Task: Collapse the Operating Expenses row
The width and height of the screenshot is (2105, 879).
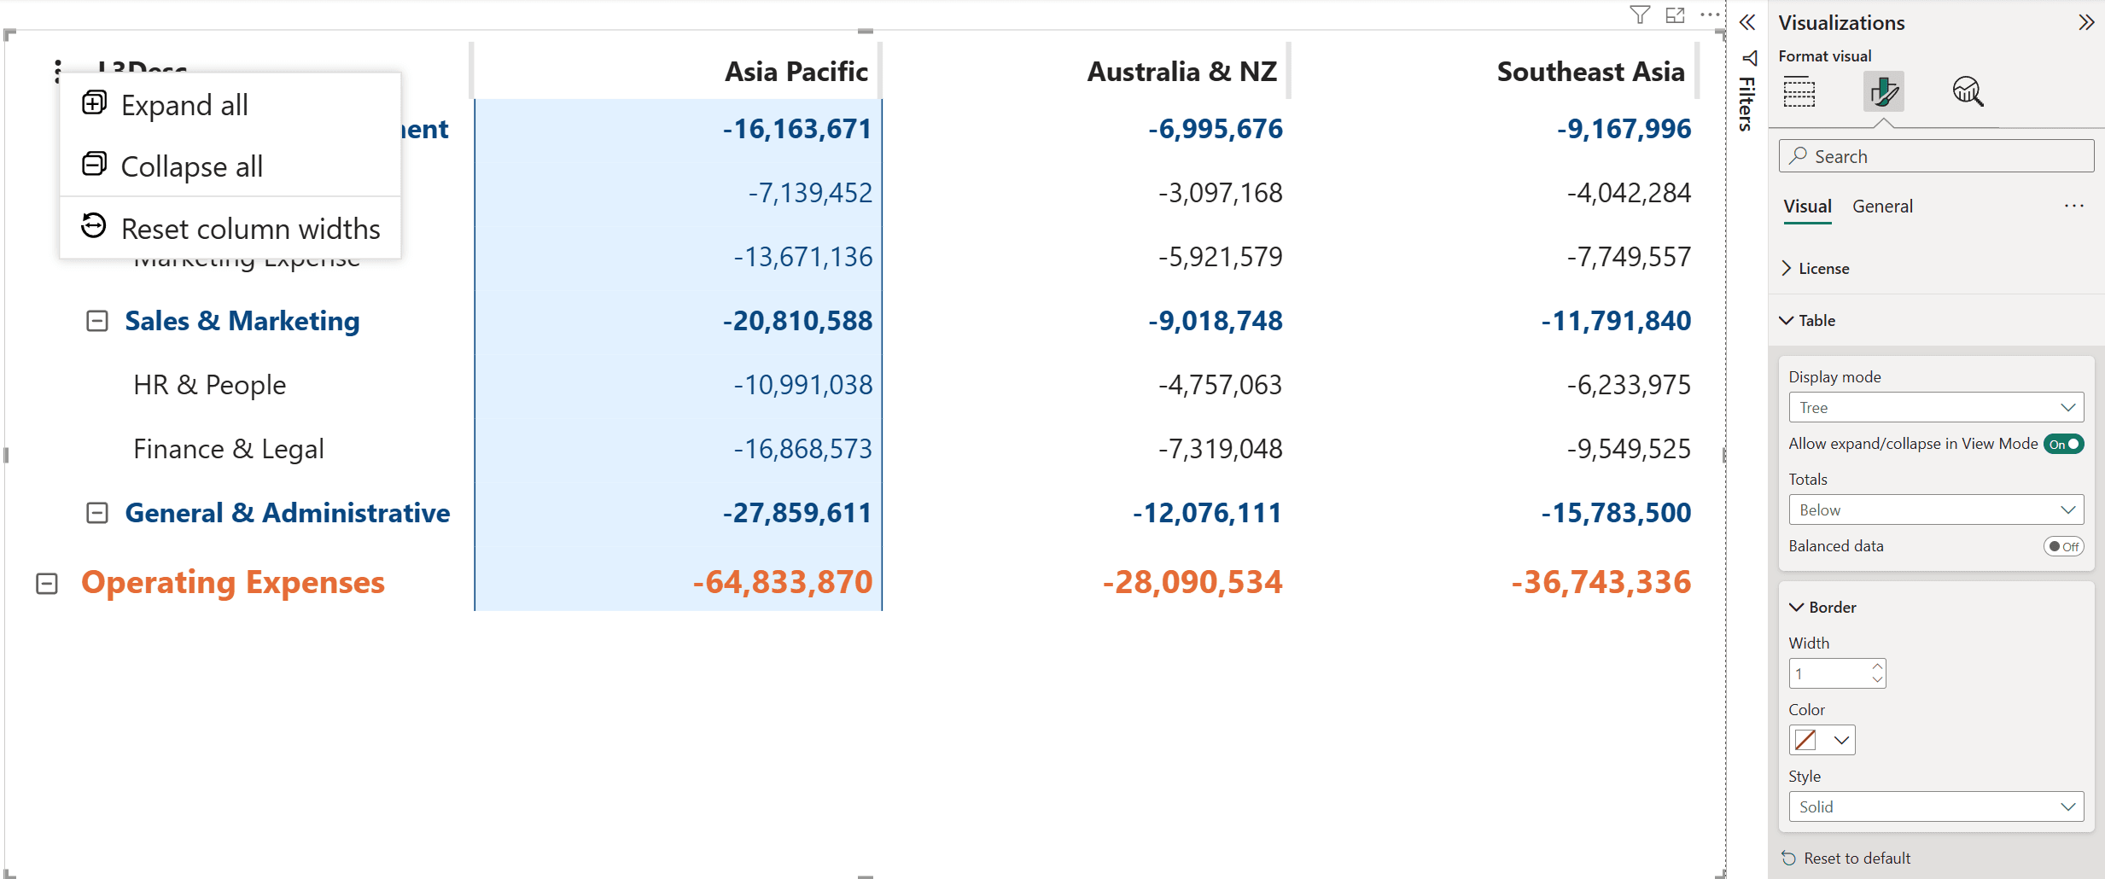Action: pyautogui.click(x=47, y=584)
